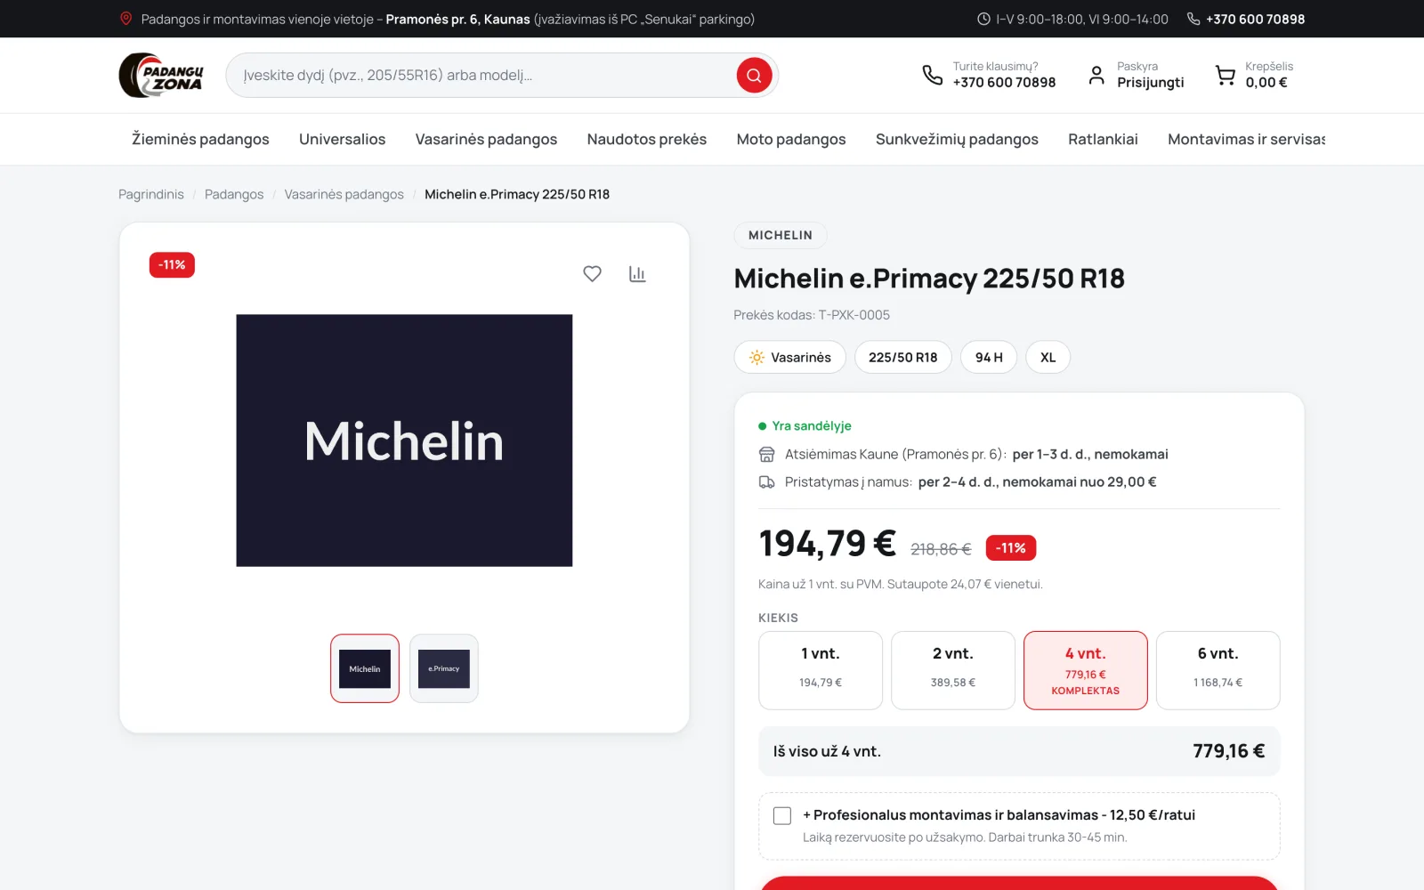Click the sun icon on Vasarinės tag
The image size is (1424, 890).
point(756,358)
